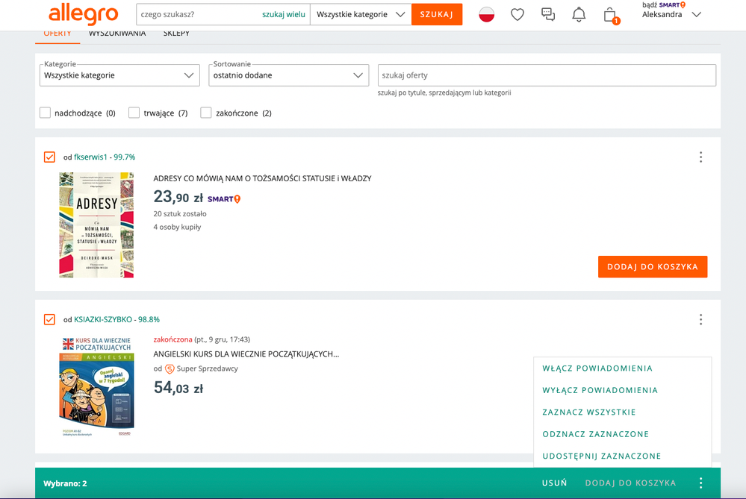Click DODAJ DO KOSZYKA in green bar
Viewport: 746px width, 499px height.
(630, 483)
